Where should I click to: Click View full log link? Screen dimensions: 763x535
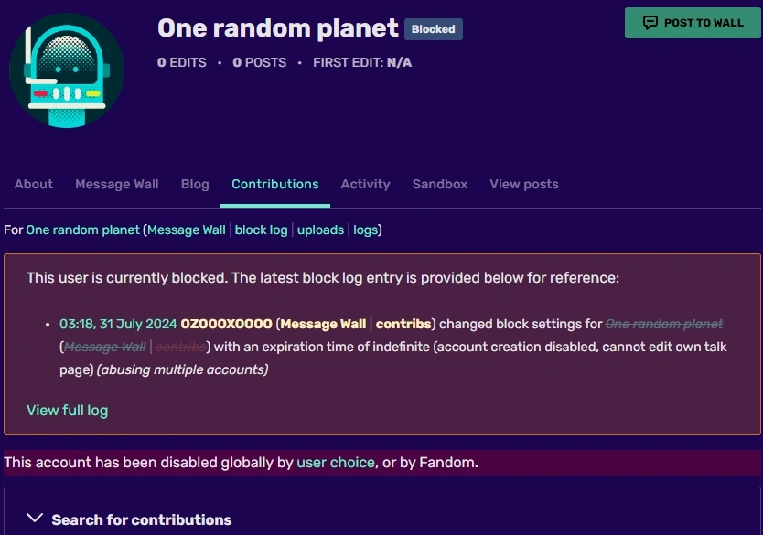click(67, 410)
